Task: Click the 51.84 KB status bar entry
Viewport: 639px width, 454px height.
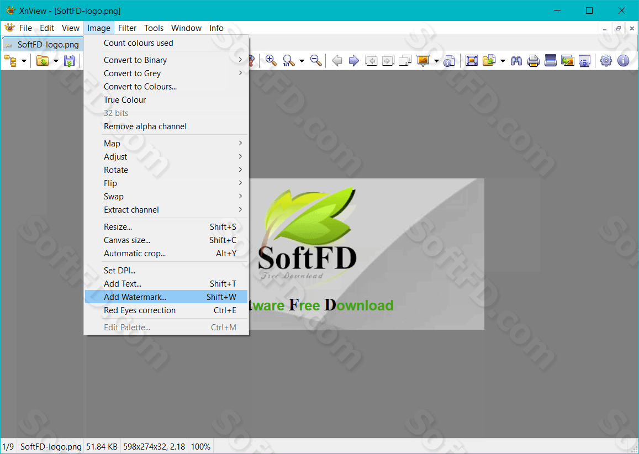Action: tap(102, 447)
